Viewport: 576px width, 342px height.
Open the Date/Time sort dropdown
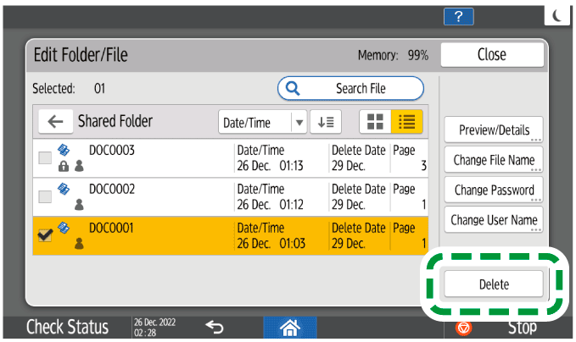(x=262, y=123)
